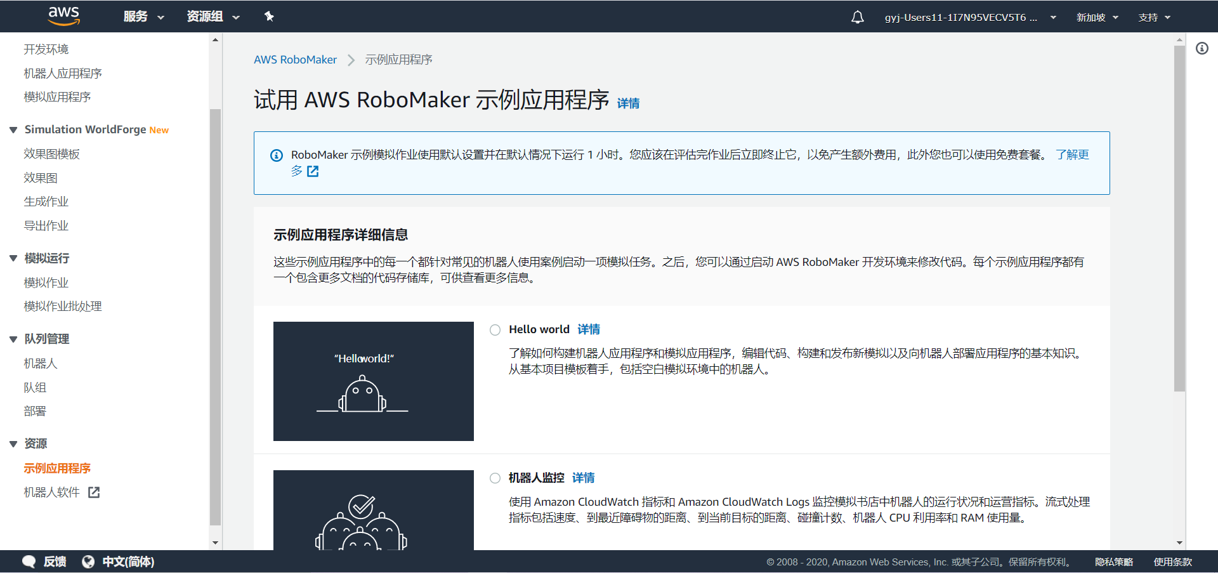Open 生成作业 in the sidebar
The height and width of the screenshot is (573, 1218).
[46, 202]
